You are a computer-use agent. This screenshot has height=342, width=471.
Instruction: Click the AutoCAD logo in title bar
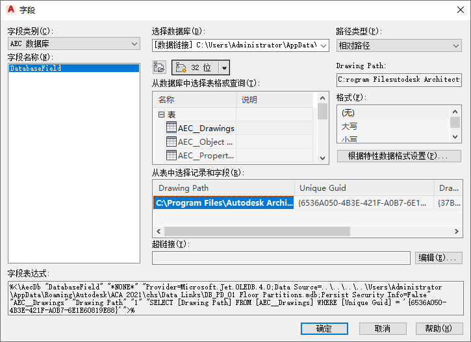tap(11, 10)
